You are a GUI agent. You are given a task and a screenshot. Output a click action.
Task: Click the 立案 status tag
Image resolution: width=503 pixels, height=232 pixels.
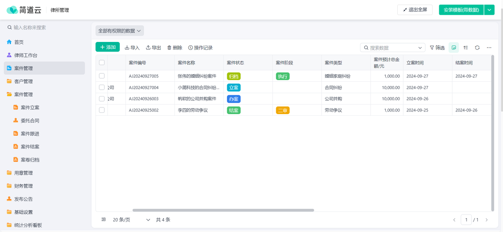click(233, 88)
